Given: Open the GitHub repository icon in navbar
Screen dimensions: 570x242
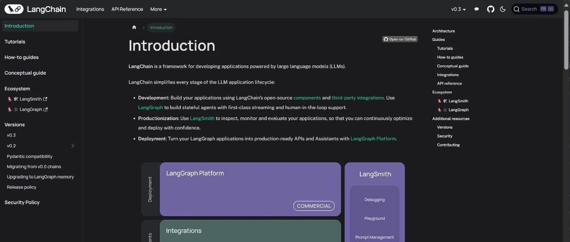Looking at the screenshot, I should [490, 9].
